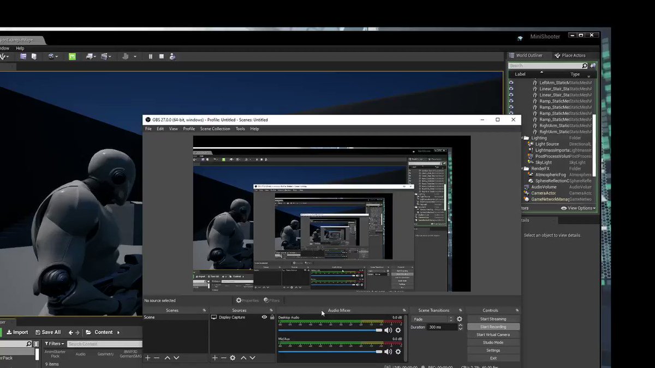Click the Cinematics clapperboard toolbar icon
Viewport: 655px width, 368px height.
[104, 56]
